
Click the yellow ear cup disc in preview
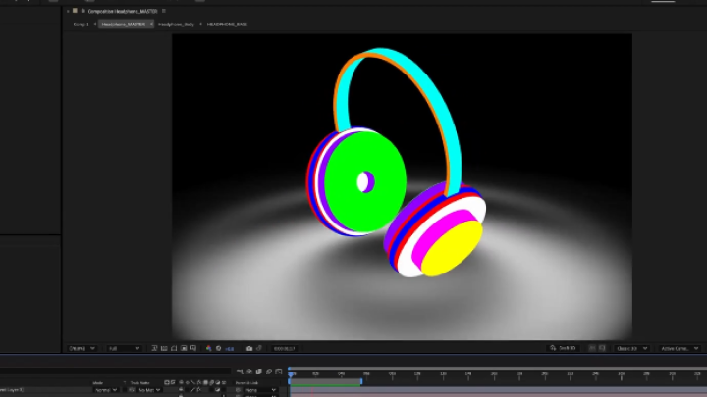[454, 249]
